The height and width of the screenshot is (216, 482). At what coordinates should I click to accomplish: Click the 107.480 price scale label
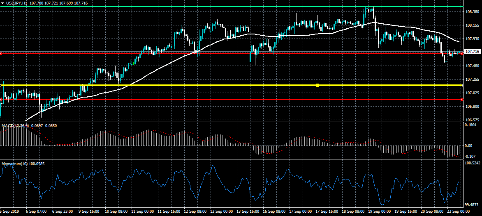(472, 66)
